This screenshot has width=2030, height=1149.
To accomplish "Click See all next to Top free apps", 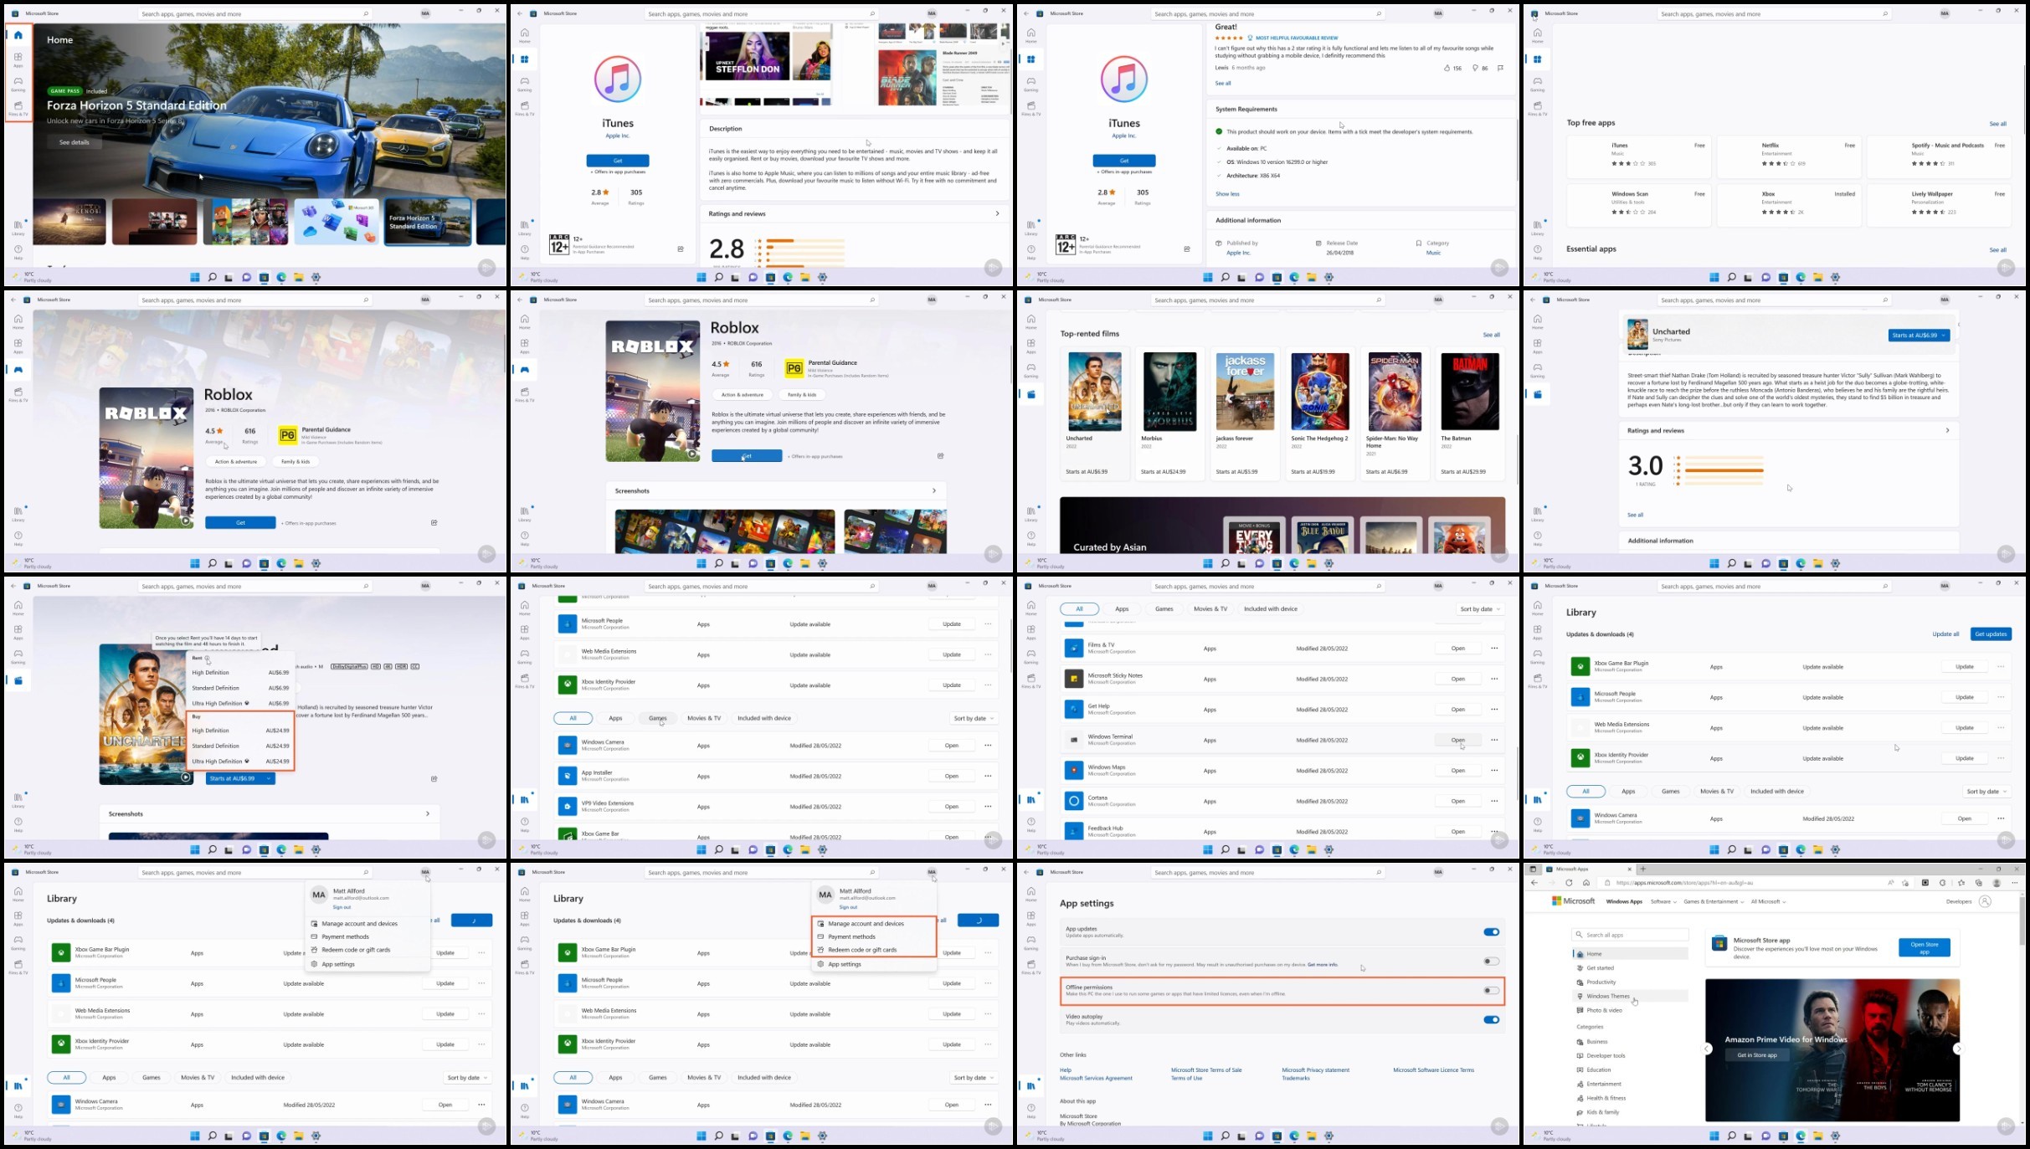I will (1997, 124).
